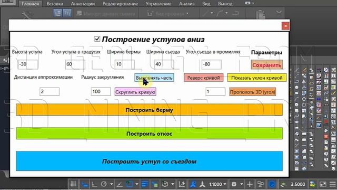337x190 pixels.
Task: Open the line tool dropdown in ribbon
Action: coord(212,13)
